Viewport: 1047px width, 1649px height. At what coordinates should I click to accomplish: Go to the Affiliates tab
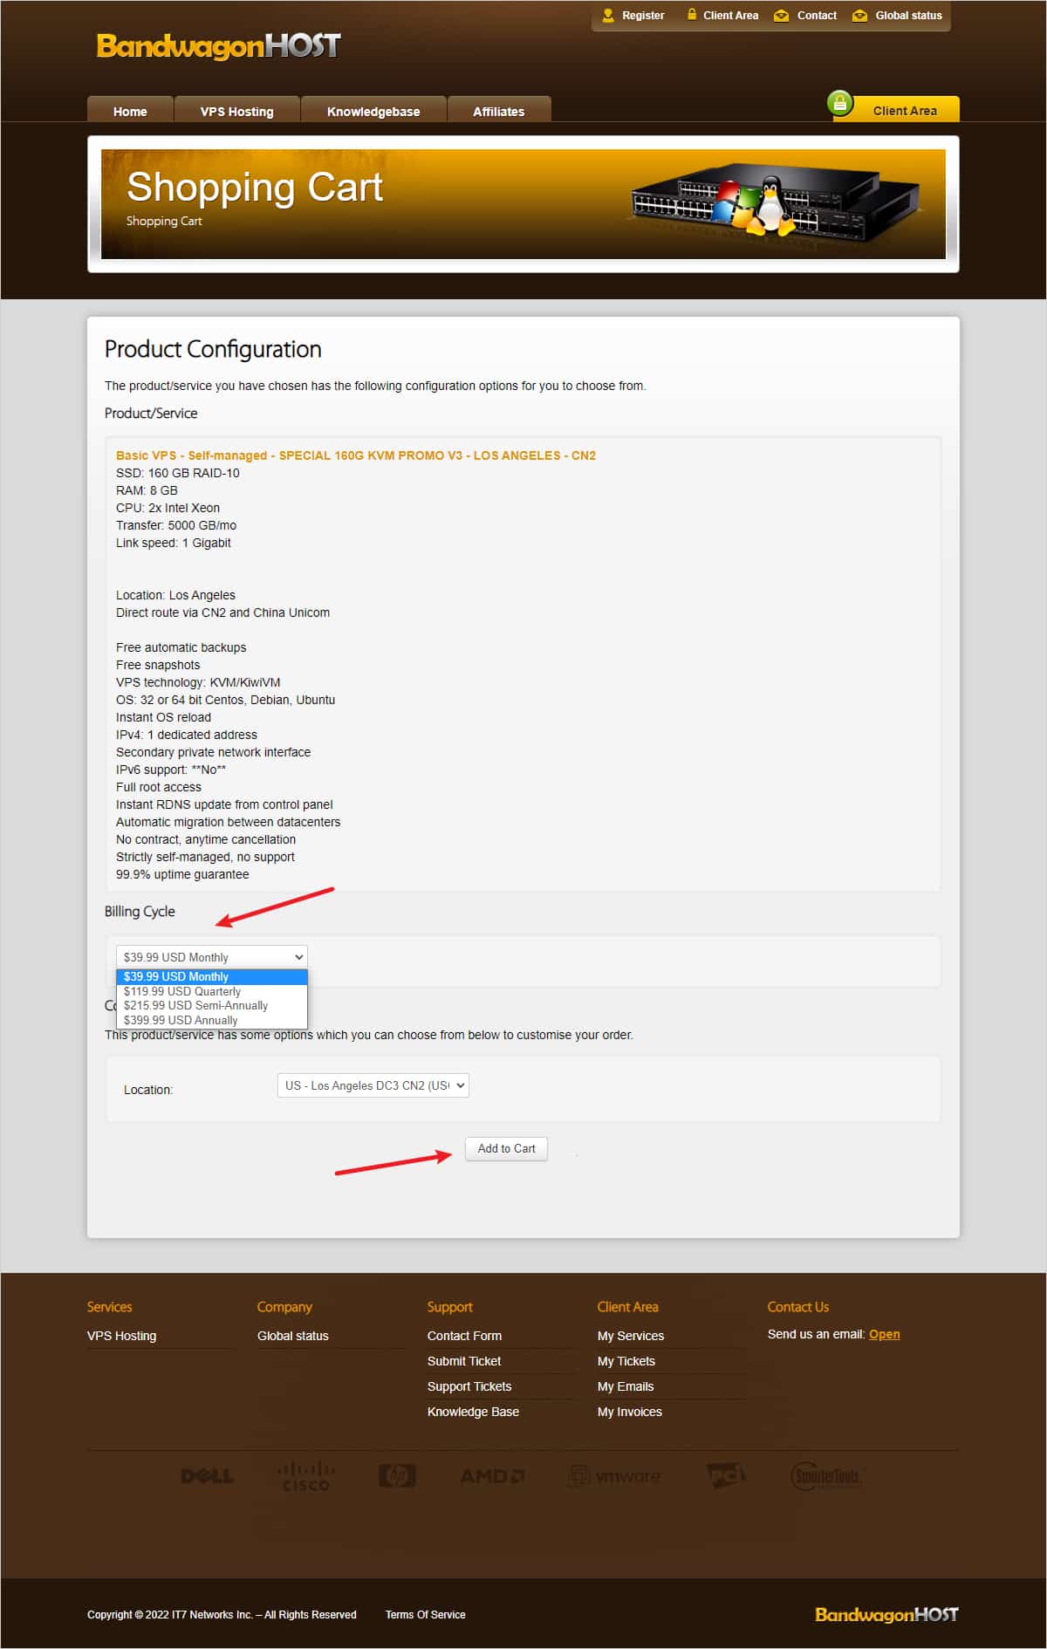click(498, 112)
